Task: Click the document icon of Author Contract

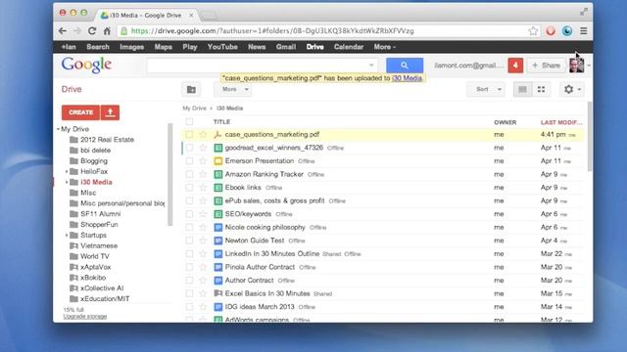Action: (x=217, y=281)
